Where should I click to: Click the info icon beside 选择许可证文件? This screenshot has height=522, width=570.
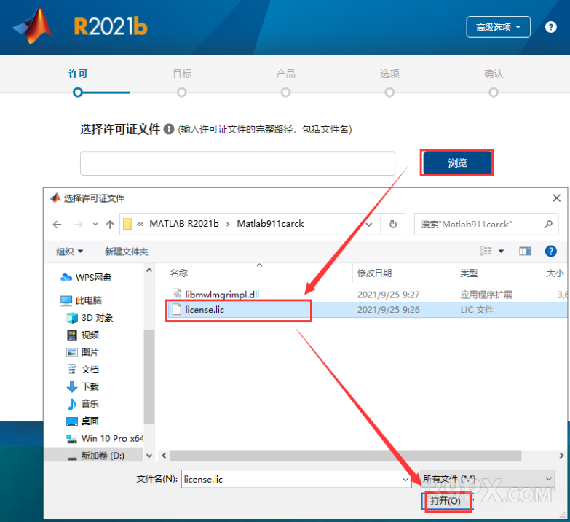tap(169, 129)
